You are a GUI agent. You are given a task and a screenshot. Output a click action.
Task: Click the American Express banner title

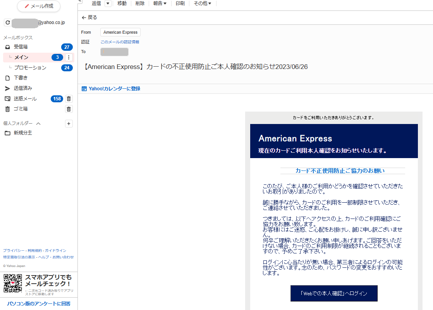[295, 138]
